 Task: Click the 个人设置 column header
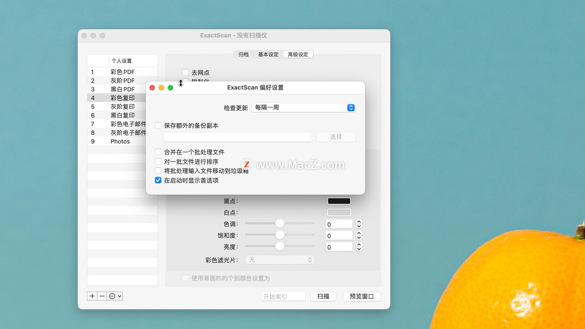[x=133, y=61]
